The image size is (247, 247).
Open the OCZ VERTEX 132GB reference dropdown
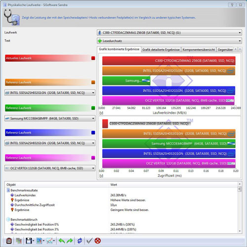click(50, 168)
